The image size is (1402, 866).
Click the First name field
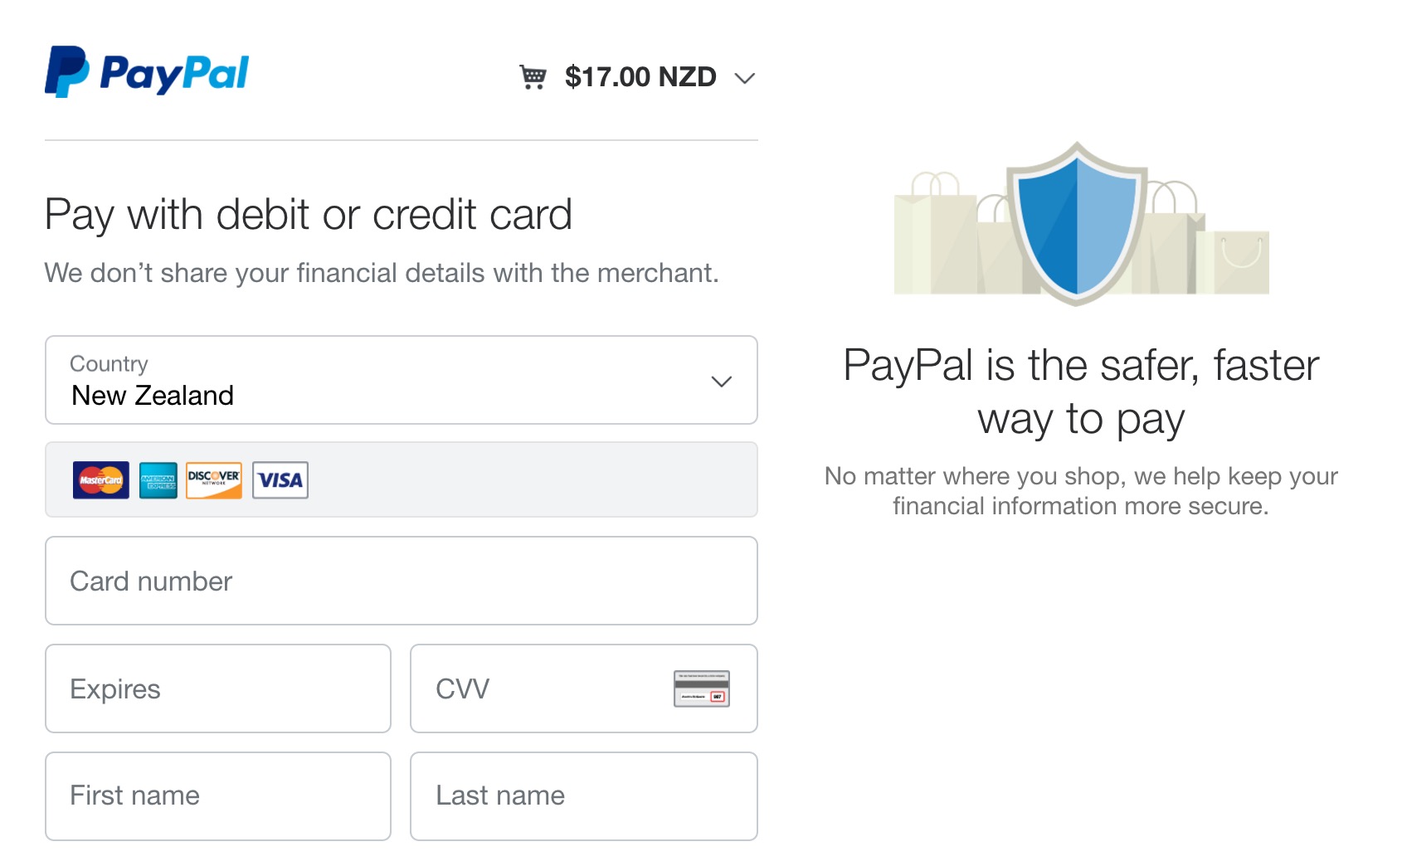[217, 796]
